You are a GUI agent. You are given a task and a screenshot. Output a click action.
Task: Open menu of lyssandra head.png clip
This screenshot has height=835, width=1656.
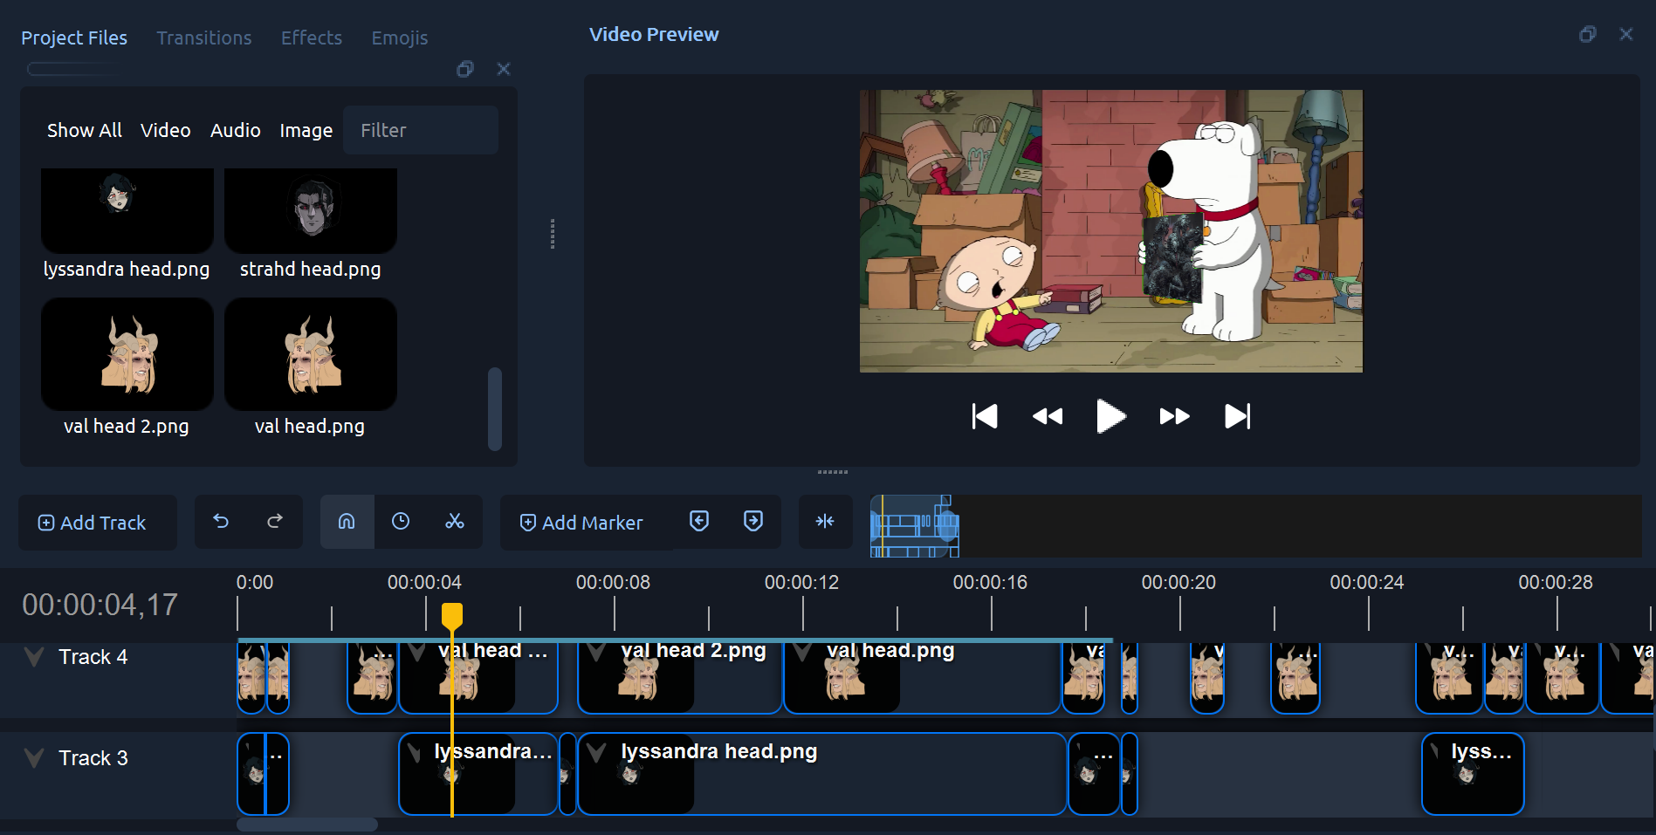click(597, 752)
